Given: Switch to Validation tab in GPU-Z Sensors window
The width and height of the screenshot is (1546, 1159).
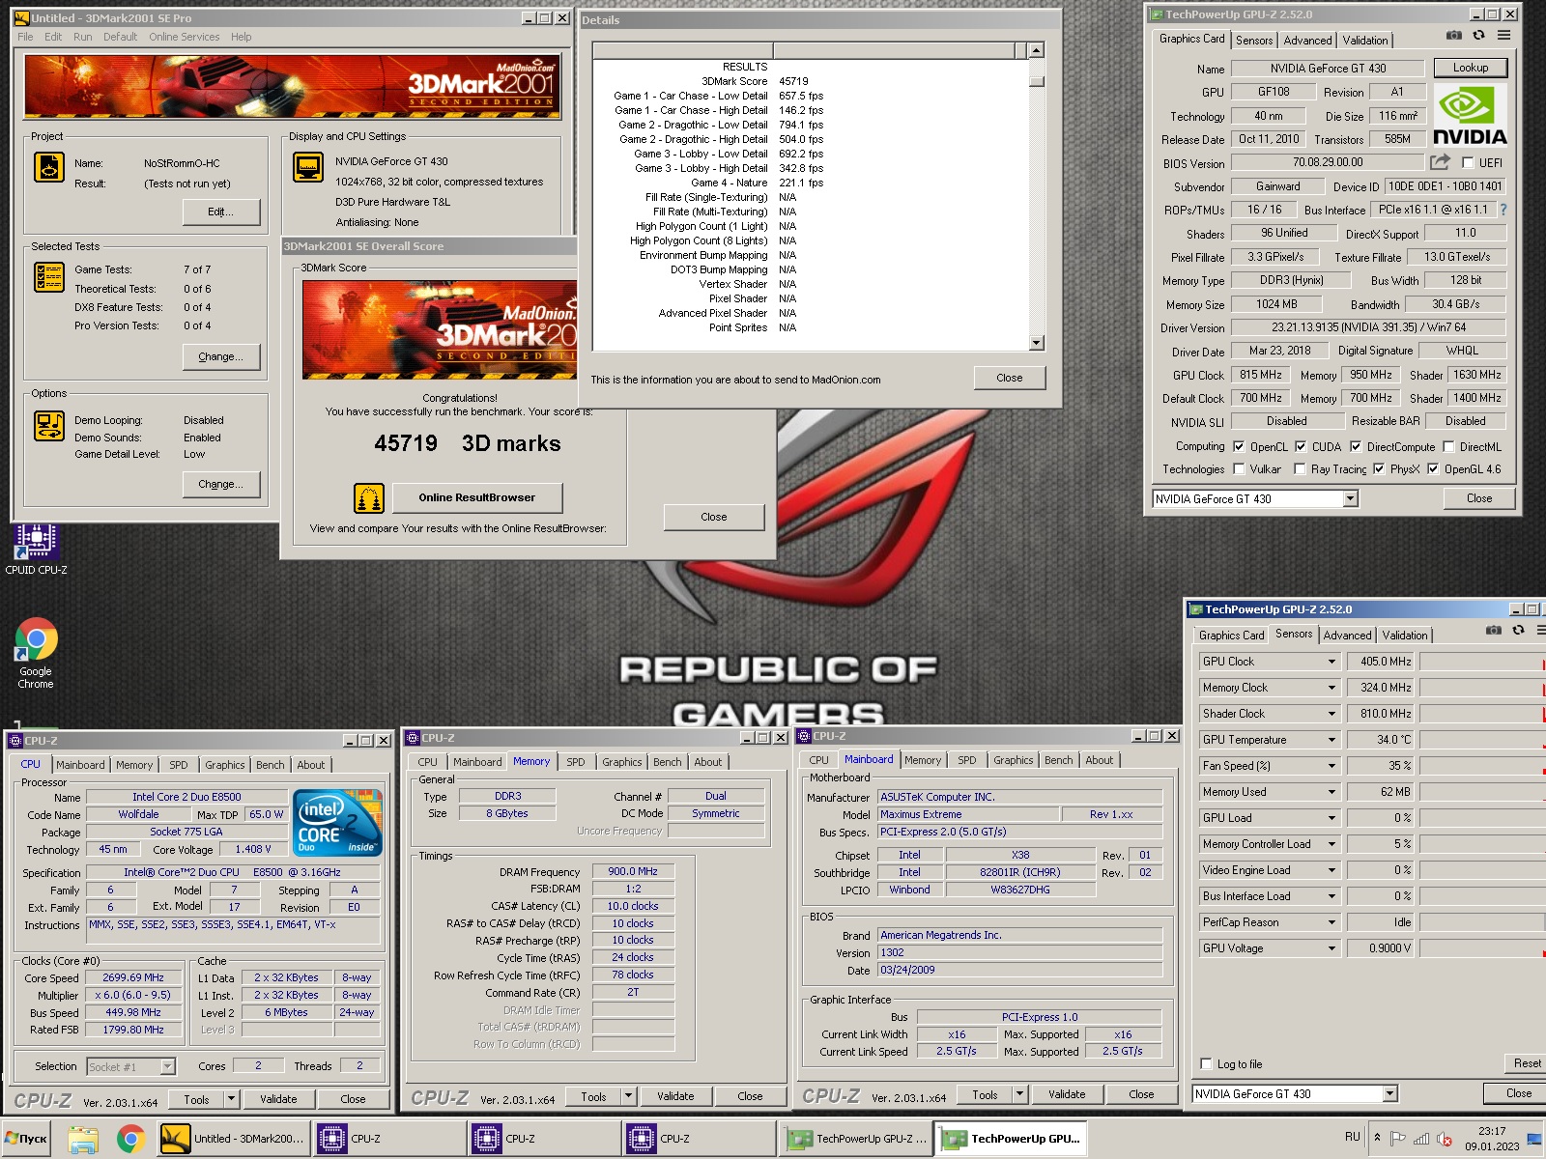Looking at the screenshot, I should (1404, 635).
